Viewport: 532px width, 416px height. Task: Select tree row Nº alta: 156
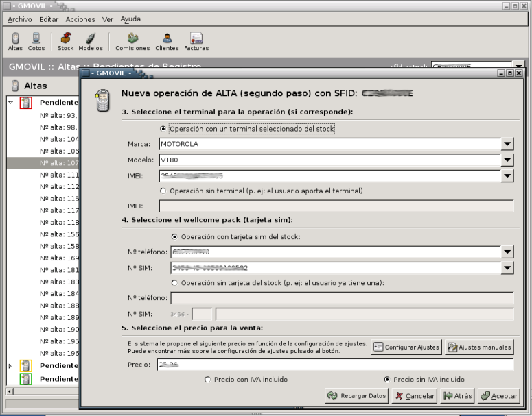point(59,234)
